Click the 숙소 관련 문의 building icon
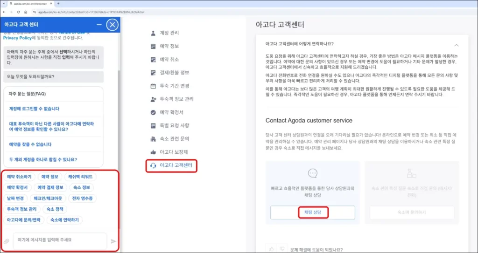Image resolution: width=478 pixels, height=253 pixels. 153,139
